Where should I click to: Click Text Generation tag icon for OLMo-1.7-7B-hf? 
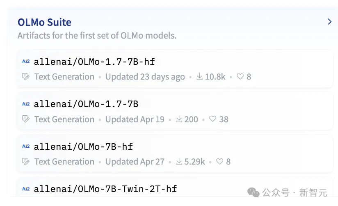click(26, 77)
